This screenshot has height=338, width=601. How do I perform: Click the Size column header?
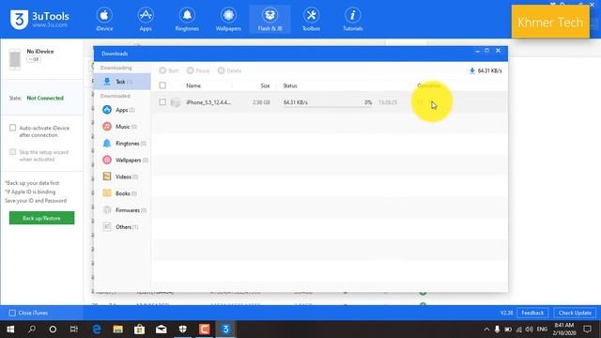[x=265, y=85]
